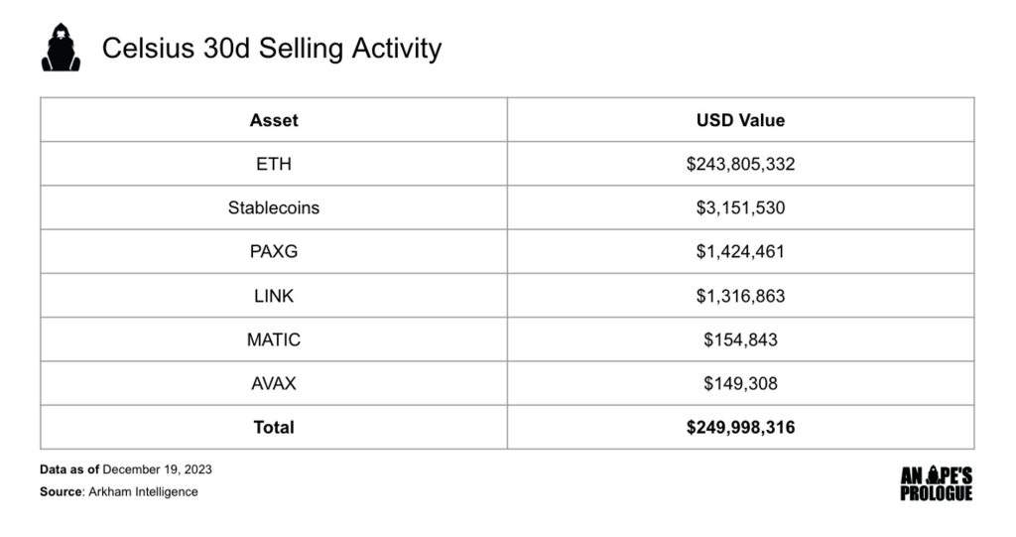Select the LINK asset cell
The image size is (1016, 537).
tap(274, 296)
